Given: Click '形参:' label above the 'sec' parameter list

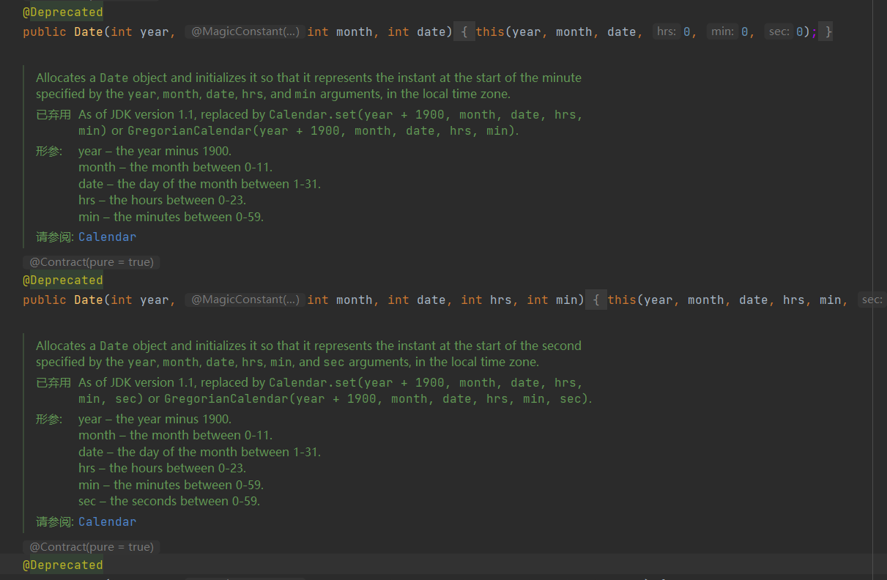Looking at the screenshot, I should (x=49, y=420).
